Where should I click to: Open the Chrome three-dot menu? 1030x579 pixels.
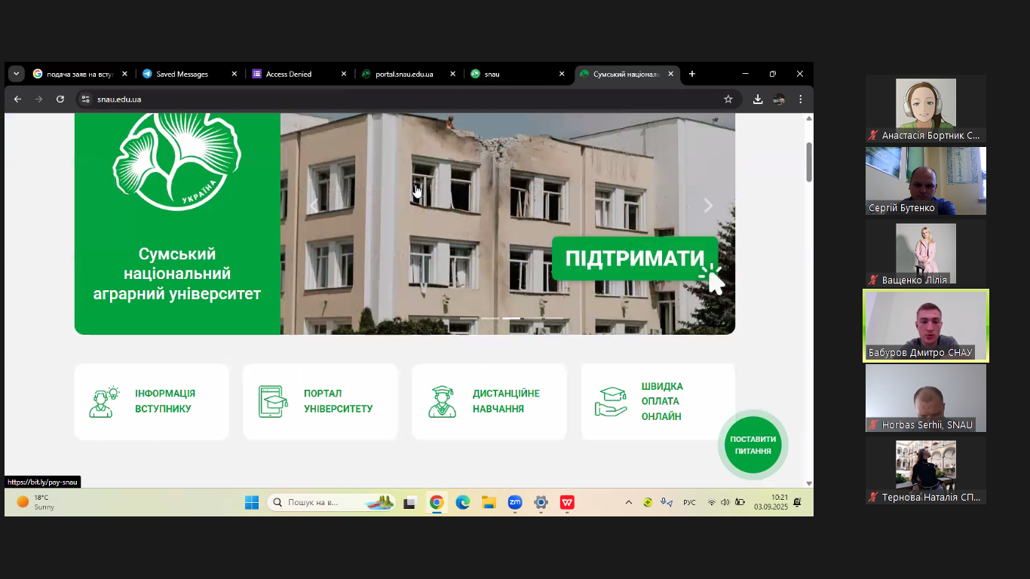[800, 99]
